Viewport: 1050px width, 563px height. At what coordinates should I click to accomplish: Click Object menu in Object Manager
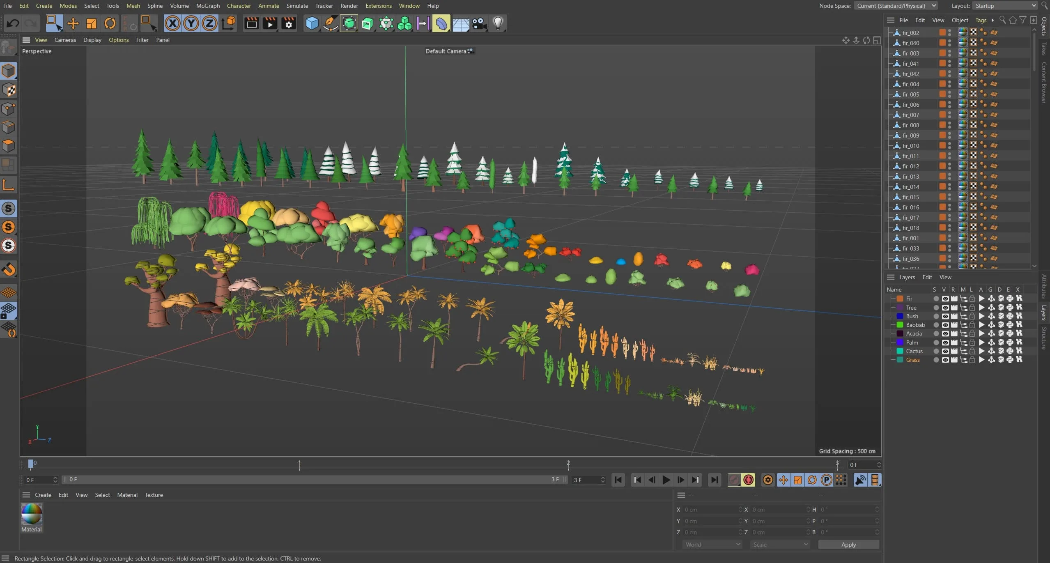(x=960, y=20)
